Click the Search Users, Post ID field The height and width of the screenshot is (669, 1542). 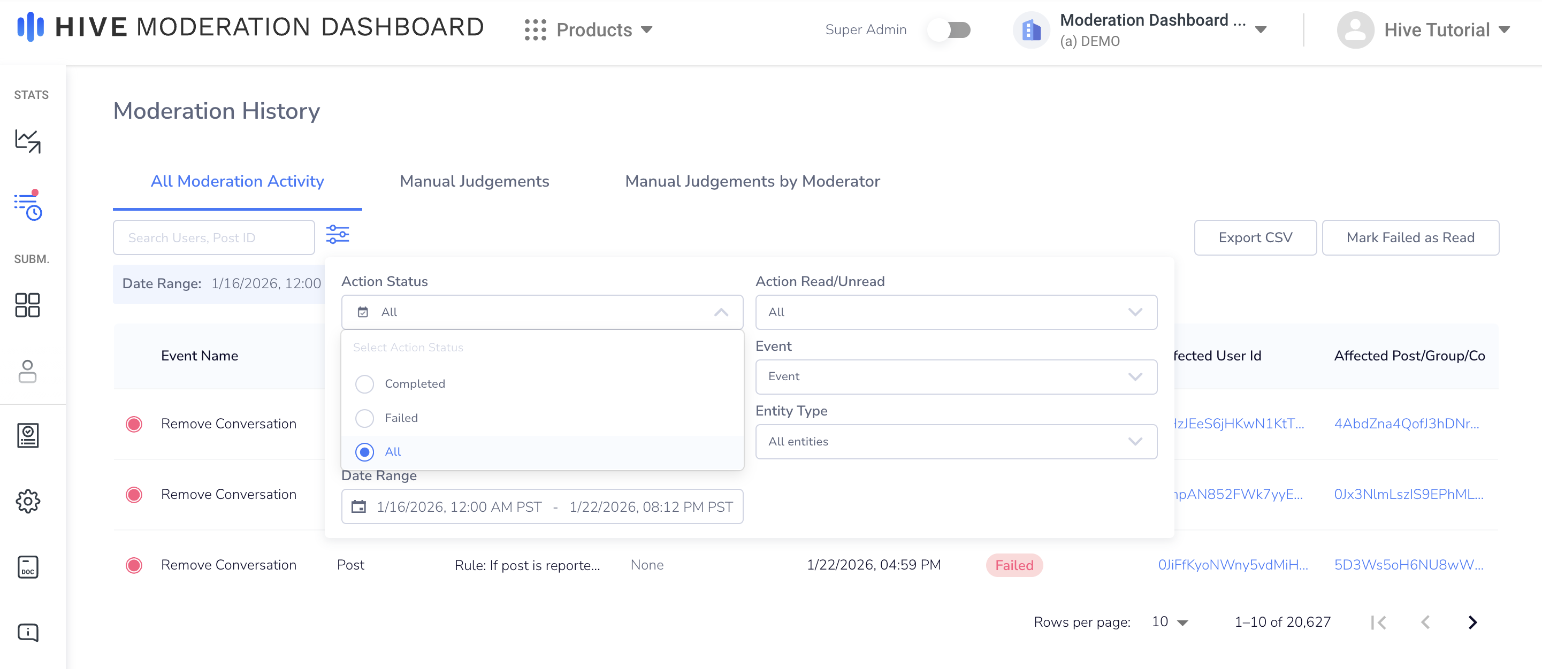click(x=213, y=237)
